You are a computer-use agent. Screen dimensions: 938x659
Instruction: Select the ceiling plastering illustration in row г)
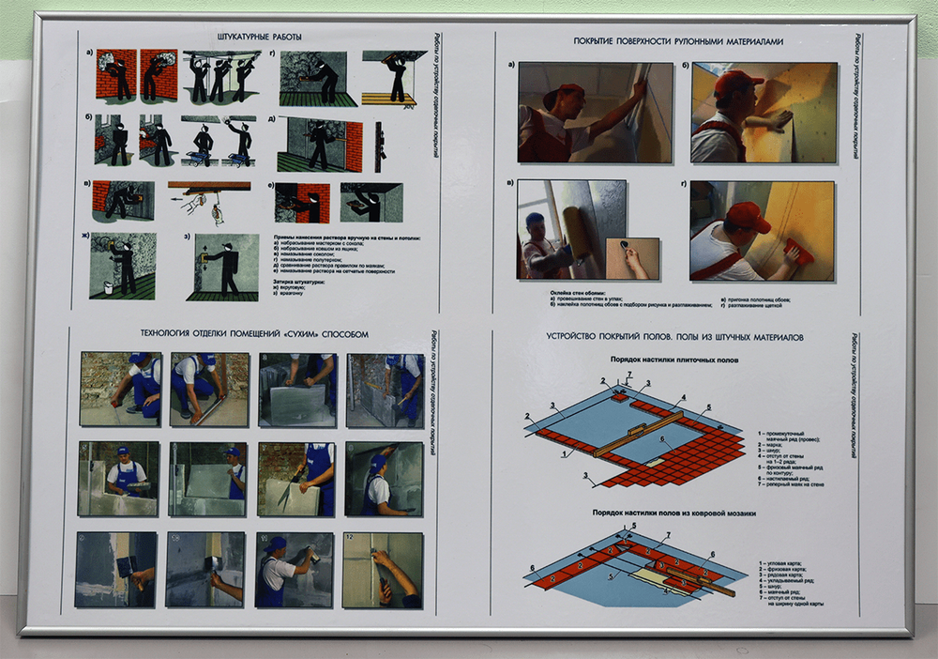click(394, 77)
